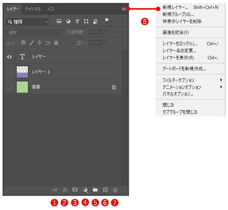Click prevent artboard auto-nesting lock icon

(48, 43)
